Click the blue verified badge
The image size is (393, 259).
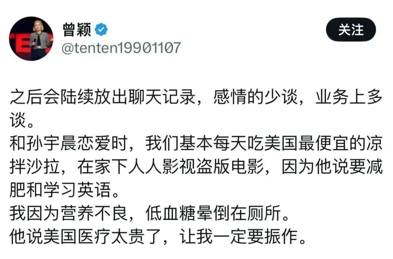tap(101, 30)
